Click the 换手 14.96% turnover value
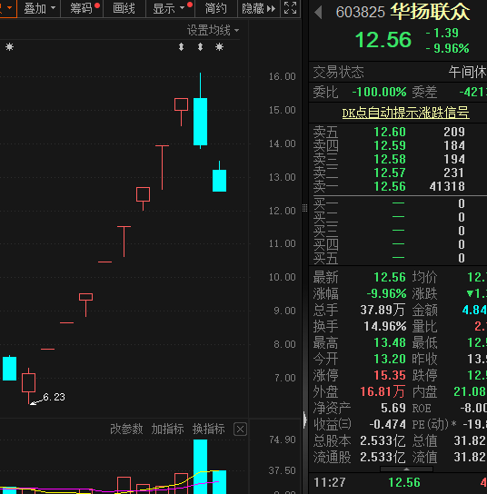The width and height of the screenshot is (487, 494). click(385, 326)
